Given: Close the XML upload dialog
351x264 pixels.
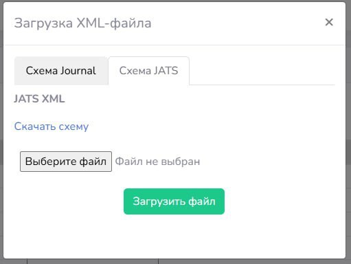Looking at the screenshot, I should pos(329,22).
